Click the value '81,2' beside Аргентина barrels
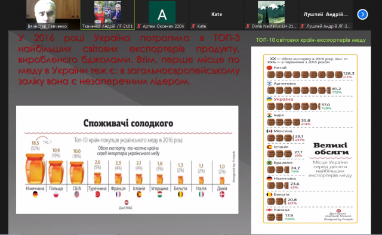 336,89
